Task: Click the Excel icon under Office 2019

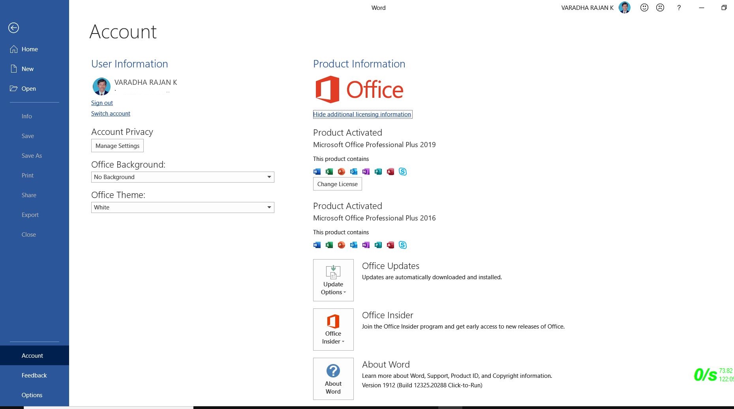Action: (x=329, y=172)
